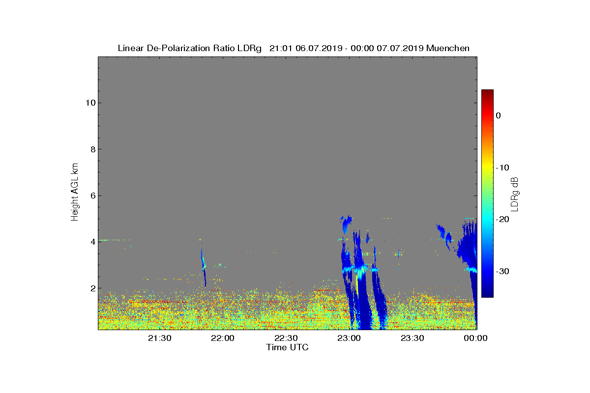The height and width of the screenshot is (393, 590).
Task: Click the colorbar value -20
Action: tap(502, 220)
